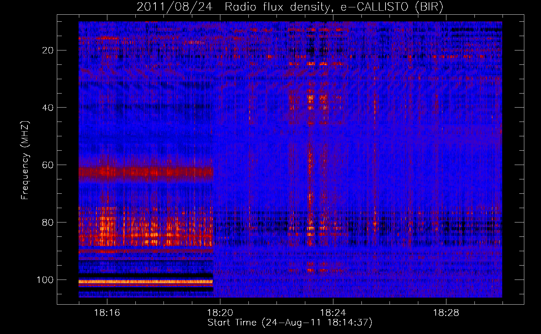Click the '18:28' time tick label
The width and height of the screenshot is (541, 334).
pyautogui.click(x=446, y=313)
